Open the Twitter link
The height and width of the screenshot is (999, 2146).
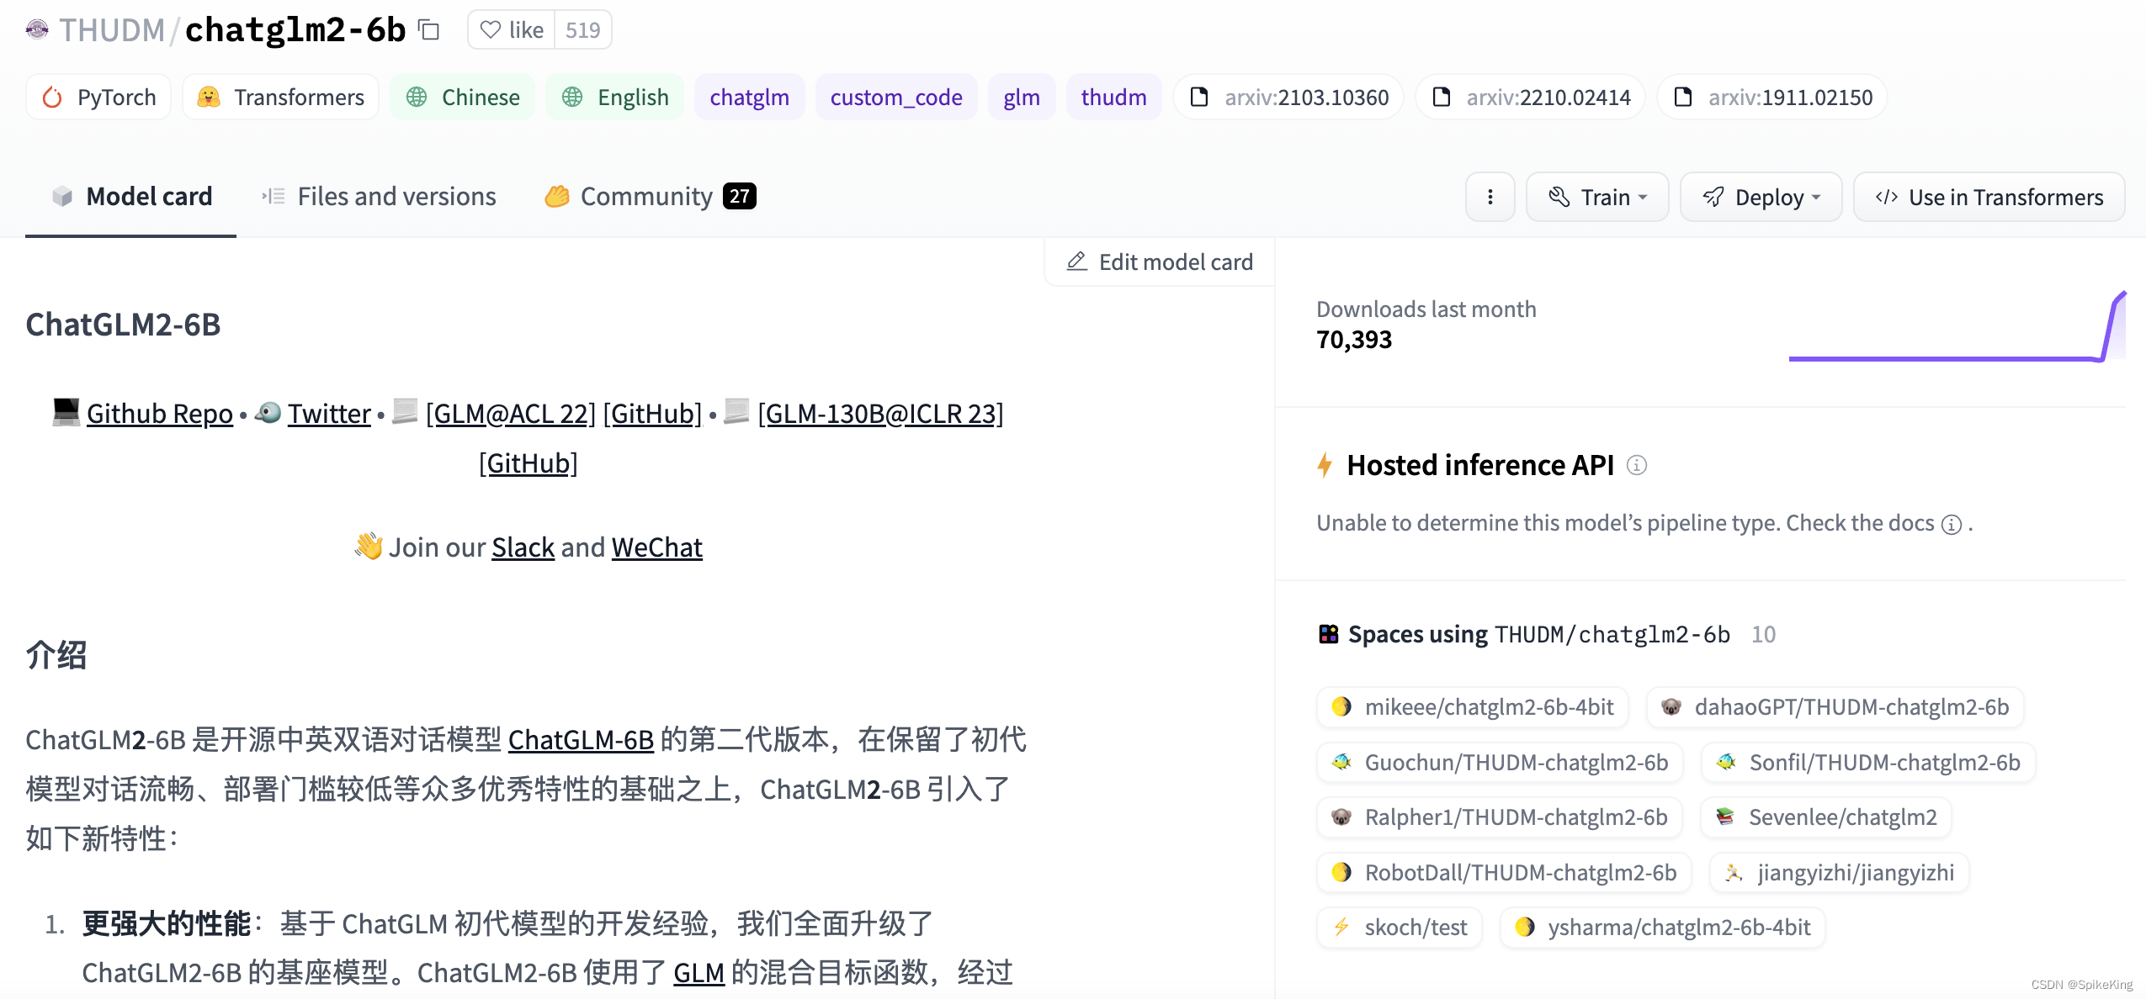(329, 414)
